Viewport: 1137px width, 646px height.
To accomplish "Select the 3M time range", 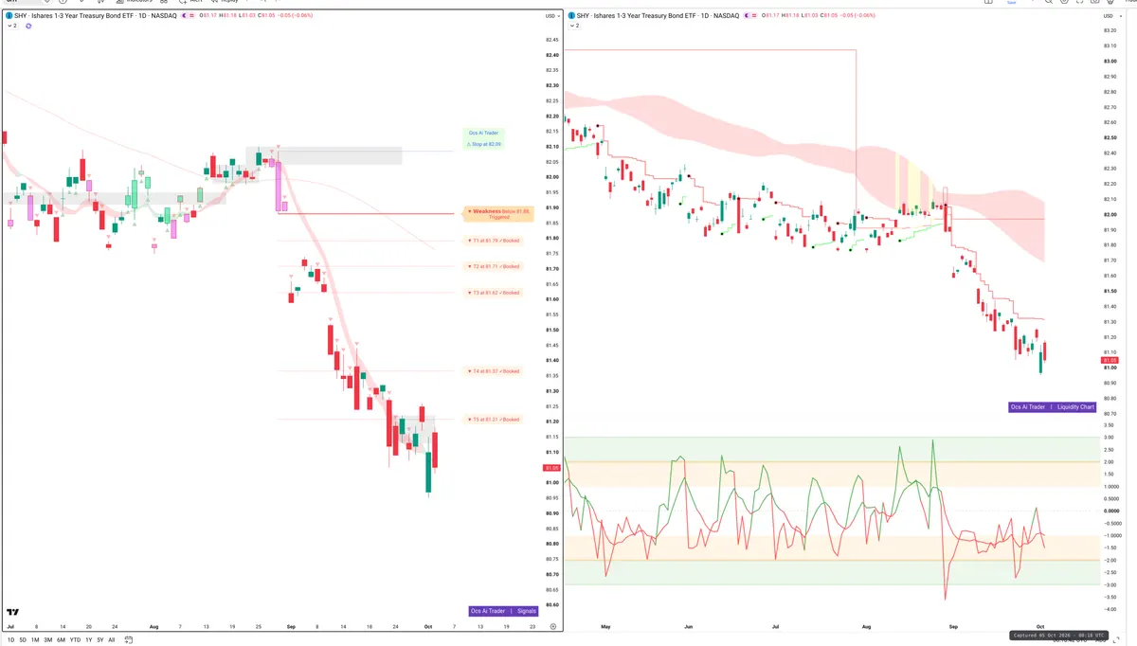I will click(x=48, y=639).
